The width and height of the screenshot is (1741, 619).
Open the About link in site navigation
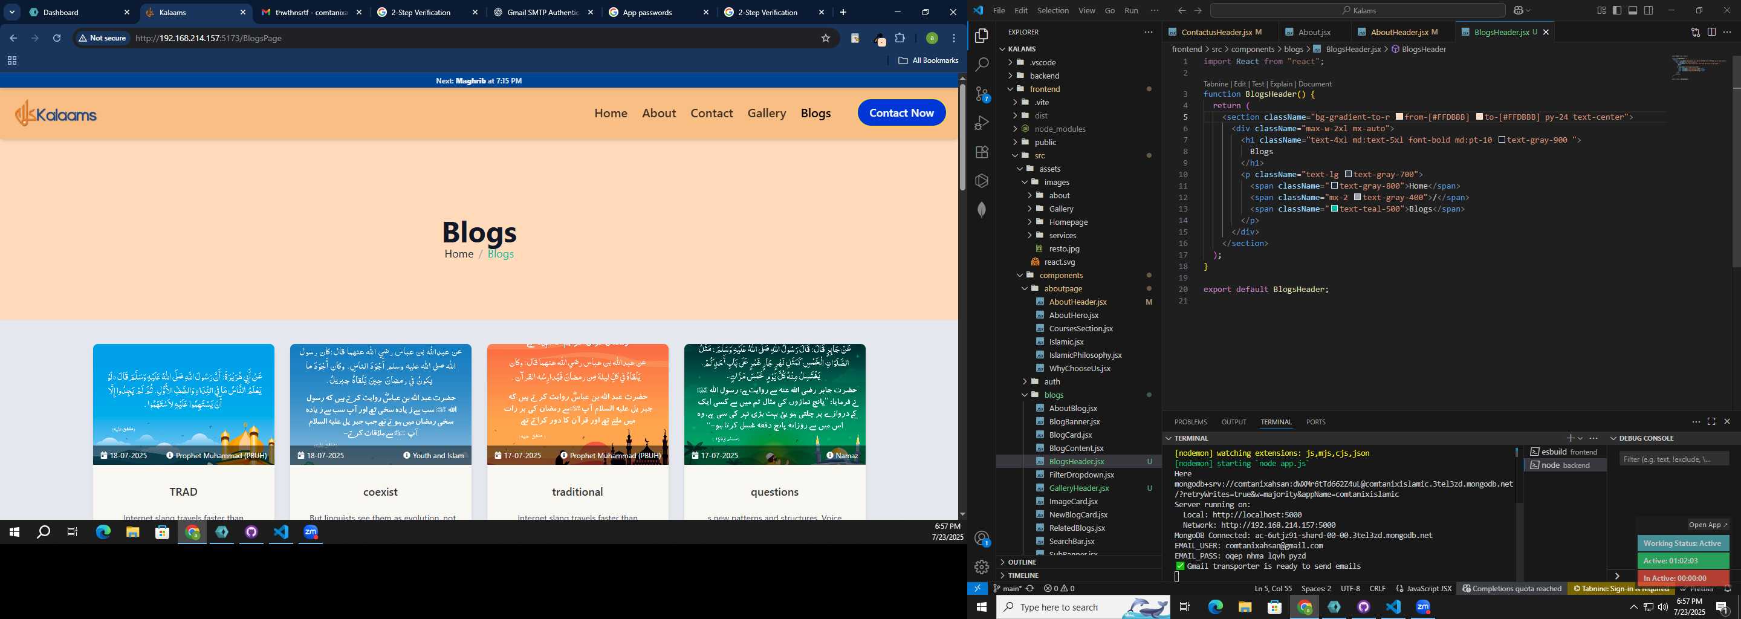pyautogui.click(x=659, y=113)
